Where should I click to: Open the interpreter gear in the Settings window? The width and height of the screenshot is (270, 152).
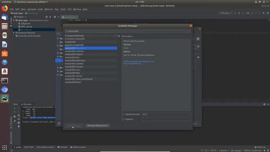198,39
